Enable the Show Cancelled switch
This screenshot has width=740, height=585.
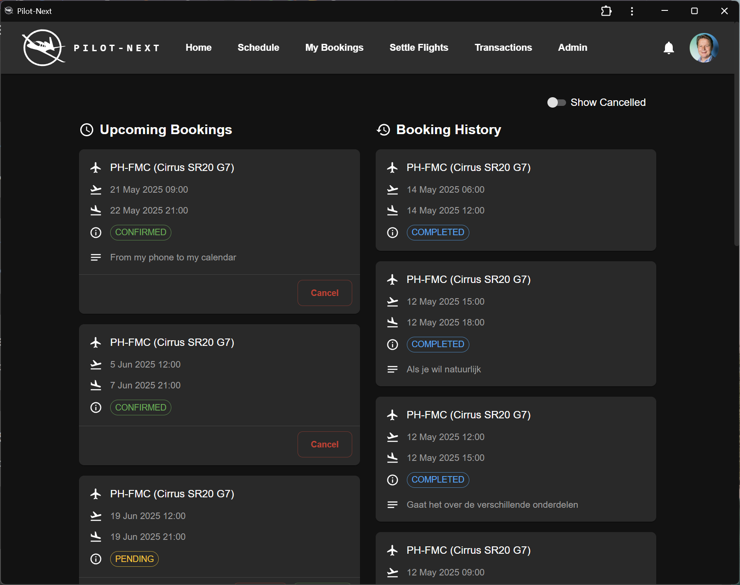coord(556,102)
